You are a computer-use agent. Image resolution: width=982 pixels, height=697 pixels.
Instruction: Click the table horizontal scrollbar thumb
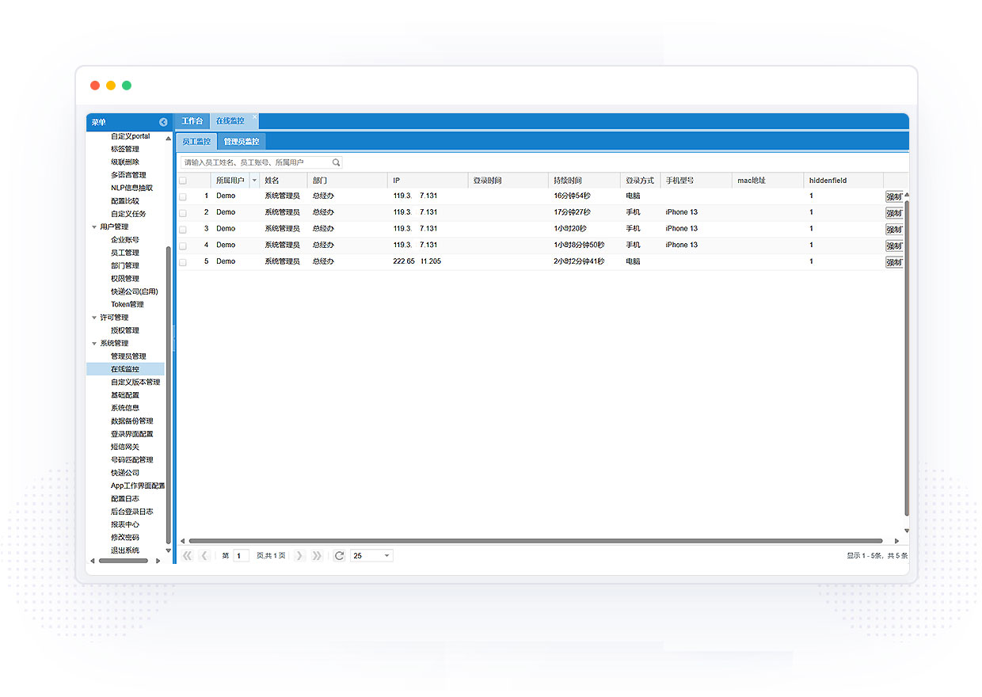pyautogui.click(x=535, y=542)
